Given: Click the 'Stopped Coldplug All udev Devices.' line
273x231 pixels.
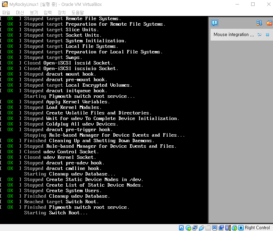Looking at the screenshot, I should [71, 124].
